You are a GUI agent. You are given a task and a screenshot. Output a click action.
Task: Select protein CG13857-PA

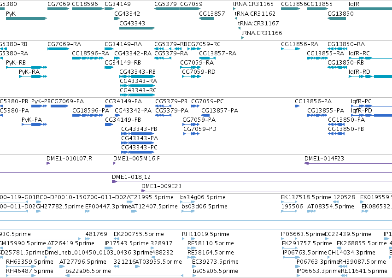[205, 115]
